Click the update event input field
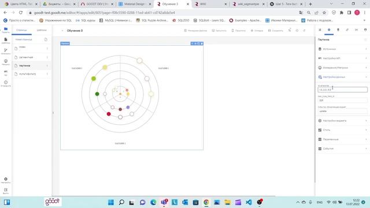 point(342,111)
